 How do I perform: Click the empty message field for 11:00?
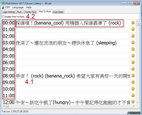(73, 95)
